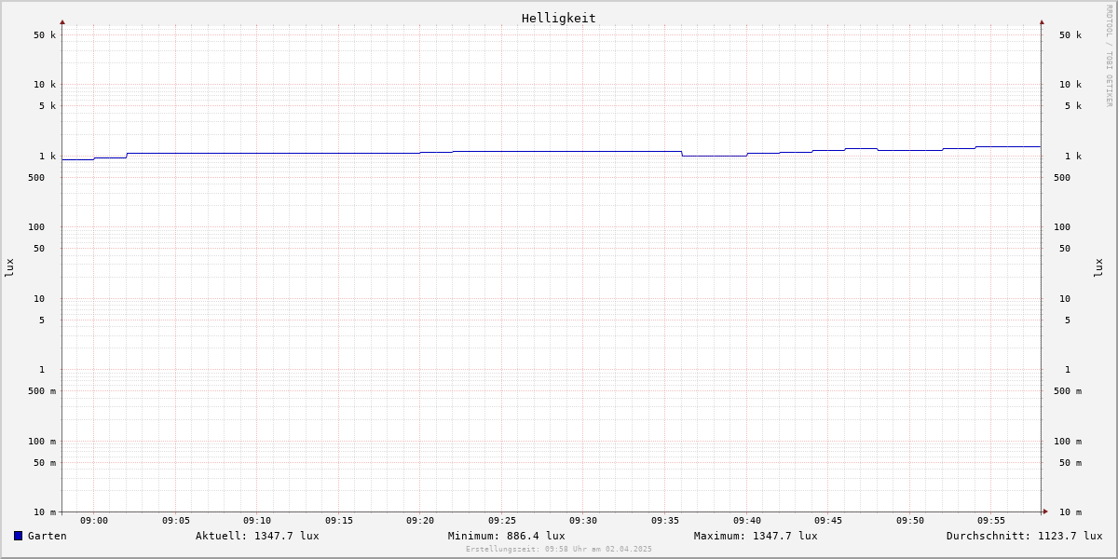Click the 5 k tick on left axis
Image resolution: width=1118 pixels, height=559 pixels.
(48, 106)
